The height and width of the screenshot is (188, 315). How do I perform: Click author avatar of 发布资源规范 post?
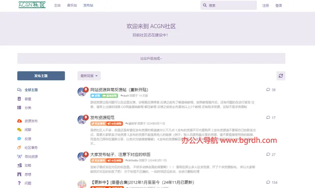tap(81, 120)
